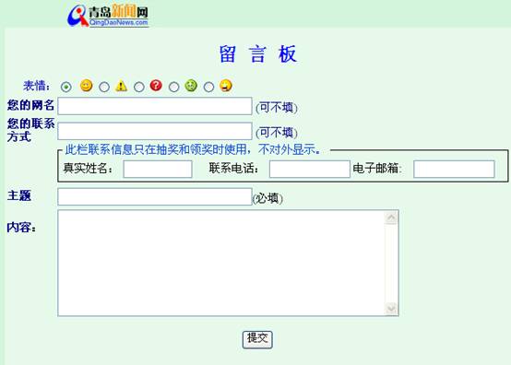Viewport: 511px width, 365px height.
Task: Choose the yellow warning triangle emoticon icon
Action: (x=121, y=86)
